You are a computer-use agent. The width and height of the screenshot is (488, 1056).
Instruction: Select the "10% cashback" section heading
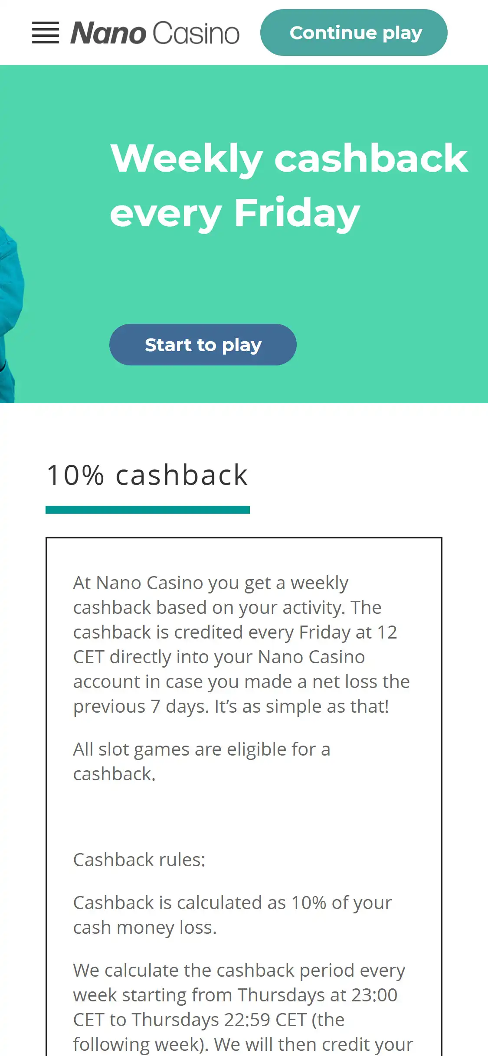147,475
